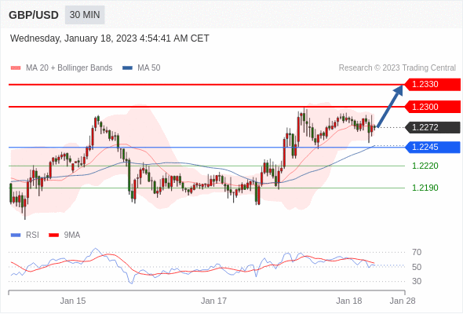The height and width of the screenshot is (314, 463).
Task: Click the MA 50 legend label
Action: (x=149, y=68)
